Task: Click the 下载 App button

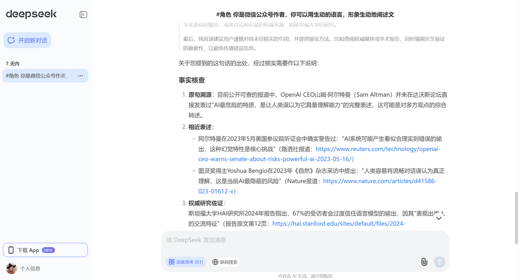Action: click(x=45, y=250)
